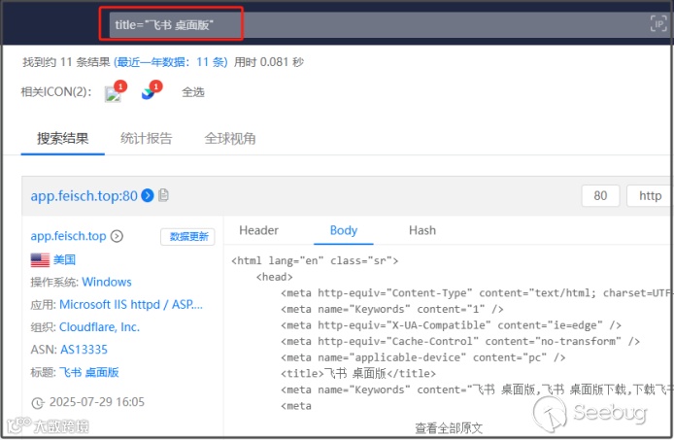
Task: Open the app.feisch.top domain link
Action: click(x=68, y=236)
